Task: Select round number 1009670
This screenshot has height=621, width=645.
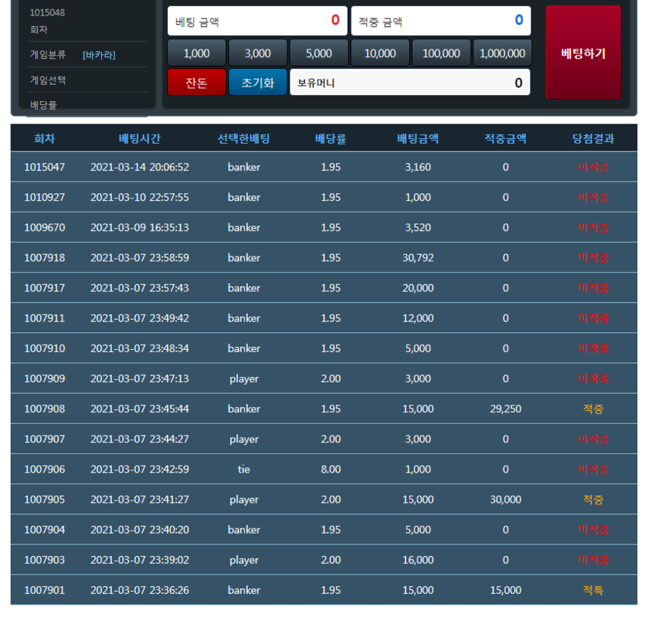Action: (45, 227)
